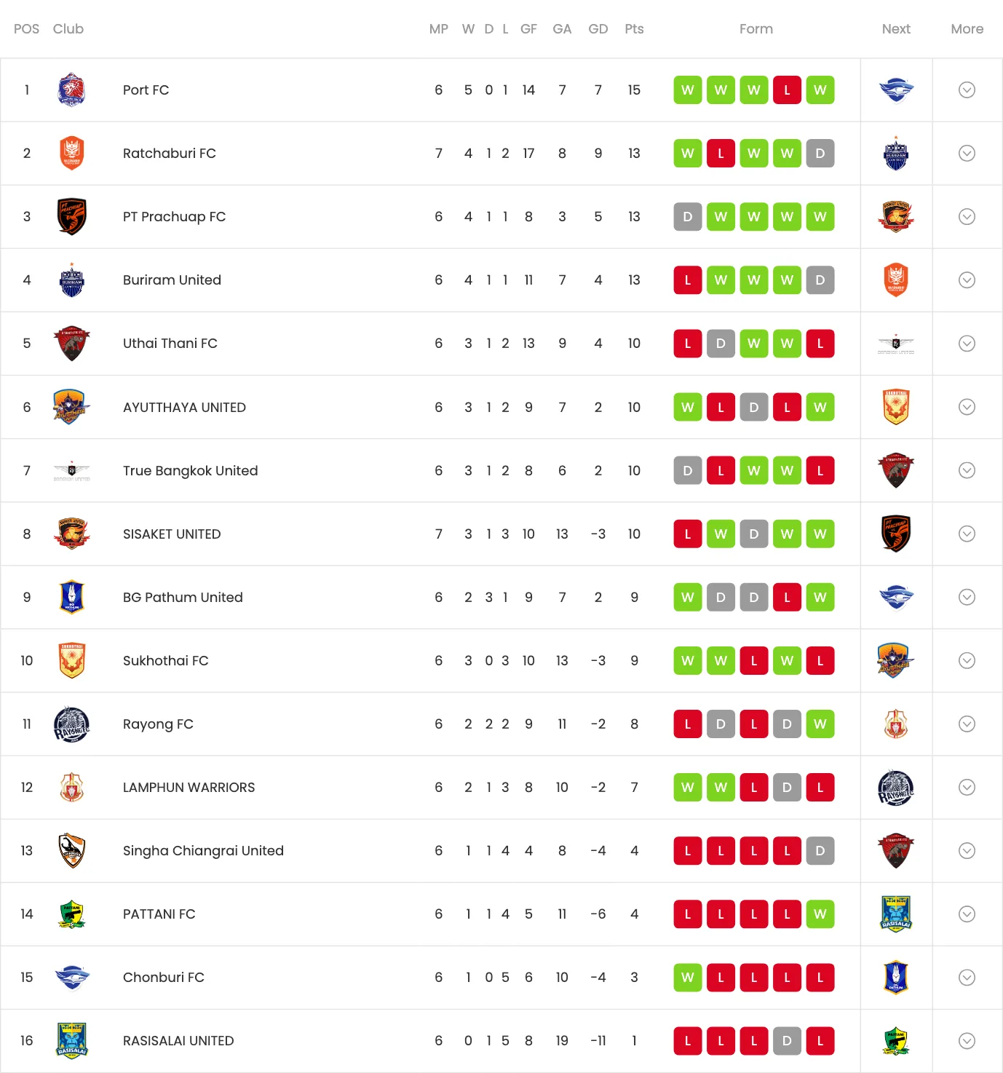Open the PT Prachuap FC logo
Screen dimensions: 1003x1073
pyautogui.click(x=71, y=216)
